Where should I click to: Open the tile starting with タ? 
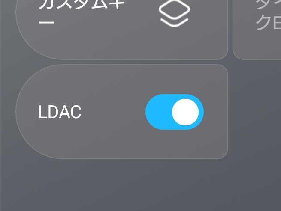tap(257, 30)
